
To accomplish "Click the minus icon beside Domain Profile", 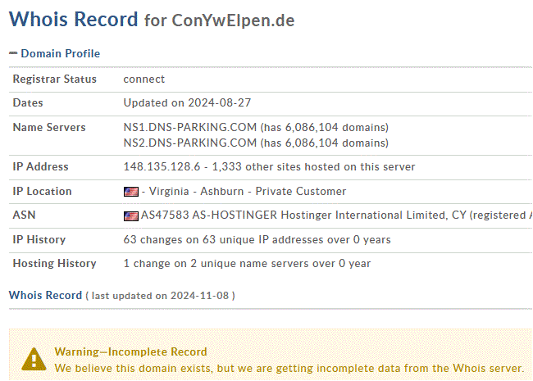I will tap(13, 53).
